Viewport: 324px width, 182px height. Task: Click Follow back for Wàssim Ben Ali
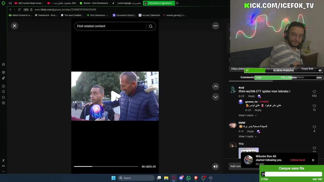point(297,160)
